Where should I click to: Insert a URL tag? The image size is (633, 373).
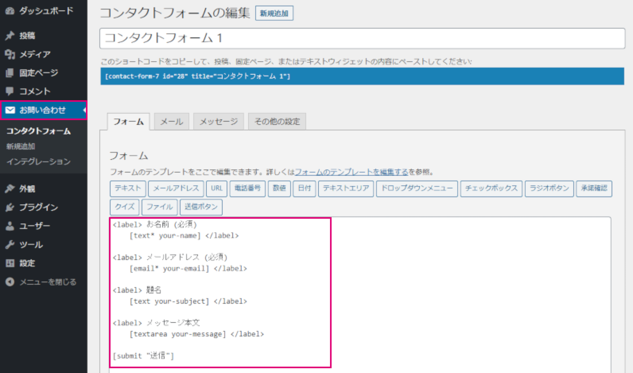click(x=217, y=188)
